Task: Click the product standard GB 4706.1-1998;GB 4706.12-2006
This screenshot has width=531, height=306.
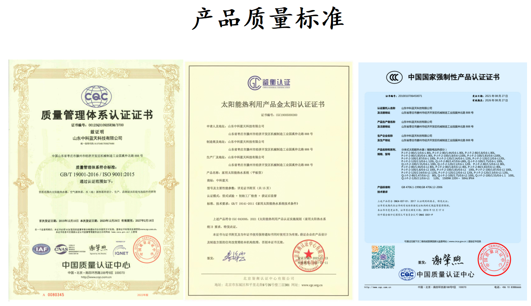Action: coord(422,187)
